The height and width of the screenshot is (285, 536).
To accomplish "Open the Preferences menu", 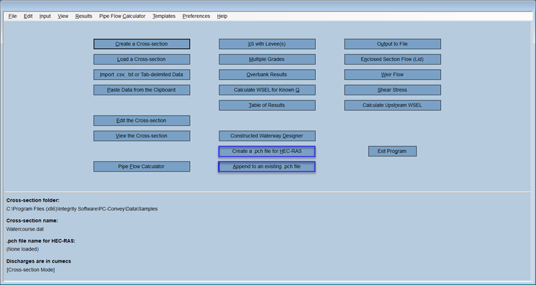I will (x=196, y=16).
